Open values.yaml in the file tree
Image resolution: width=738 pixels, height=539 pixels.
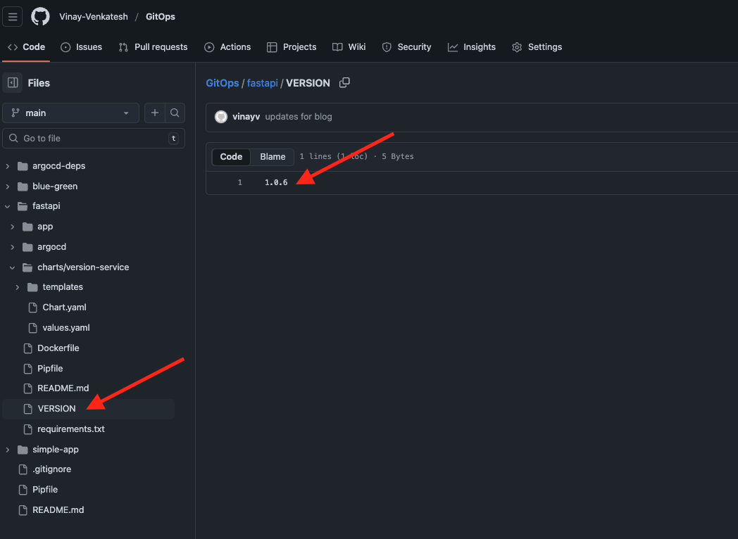[x=65, y=328]
